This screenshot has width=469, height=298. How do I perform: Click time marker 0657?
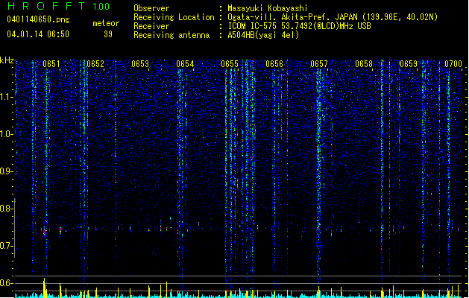tap(319, 64)
